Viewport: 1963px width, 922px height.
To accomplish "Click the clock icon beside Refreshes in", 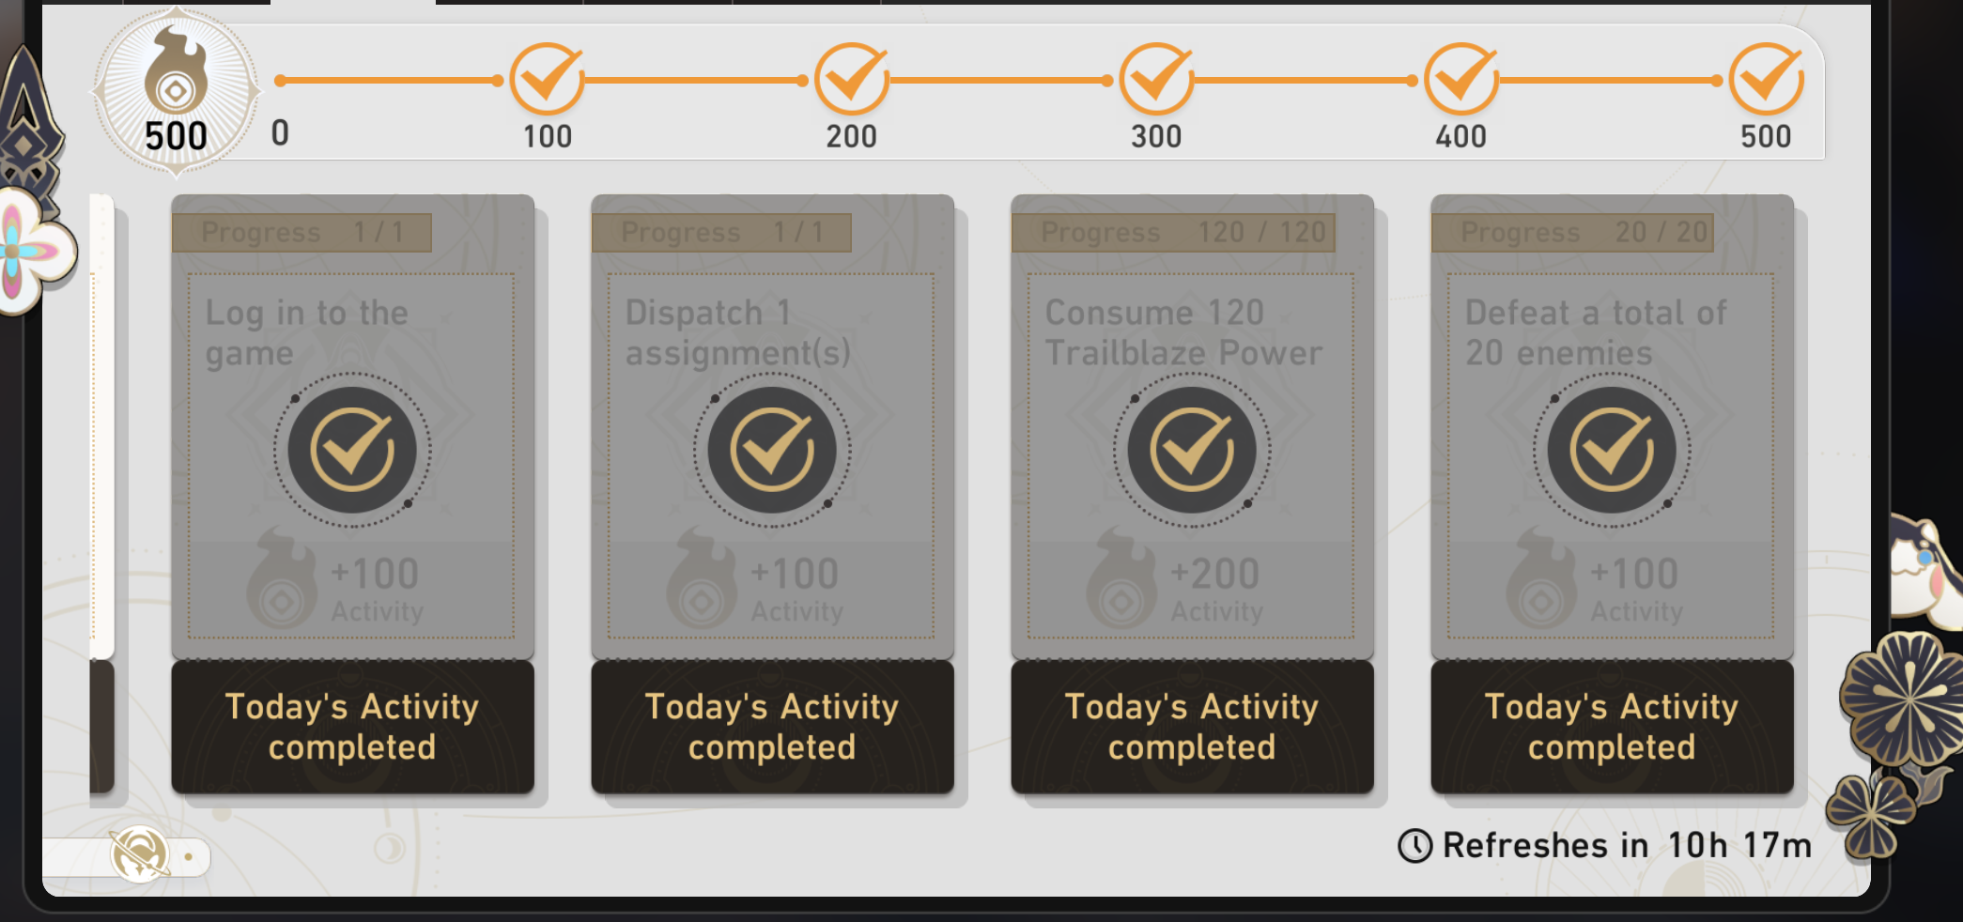I will [x=1414, y=846].
